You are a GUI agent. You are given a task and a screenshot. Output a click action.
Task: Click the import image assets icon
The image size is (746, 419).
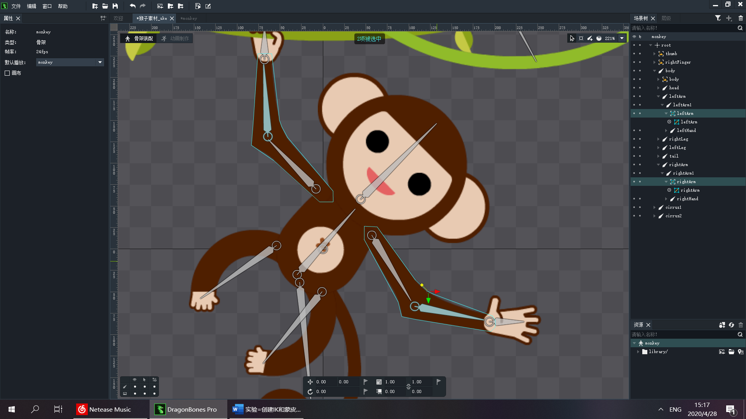pos(160,6)
